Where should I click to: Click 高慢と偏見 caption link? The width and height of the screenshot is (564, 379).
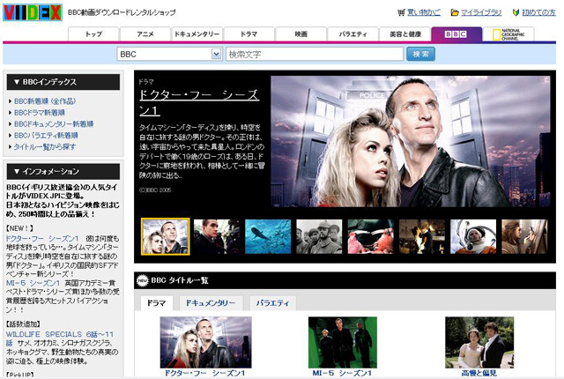[x=479, y=373]
